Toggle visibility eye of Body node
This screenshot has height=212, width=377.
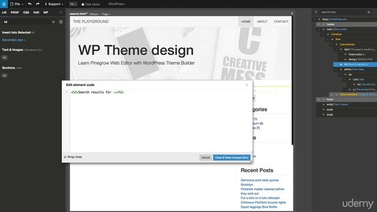pyautogui.click(x=319, y=19)
